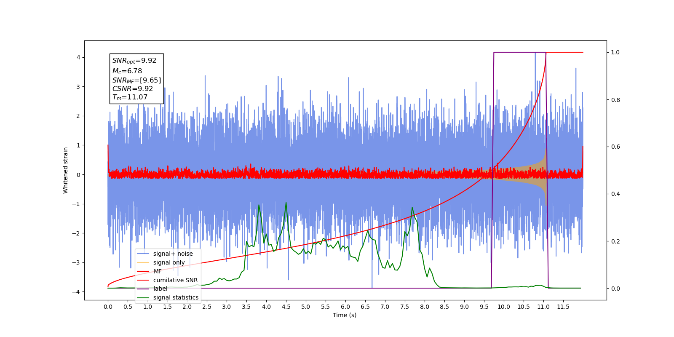
Task: Click the 'Time (s)' x-axis label
Action: 345,315
